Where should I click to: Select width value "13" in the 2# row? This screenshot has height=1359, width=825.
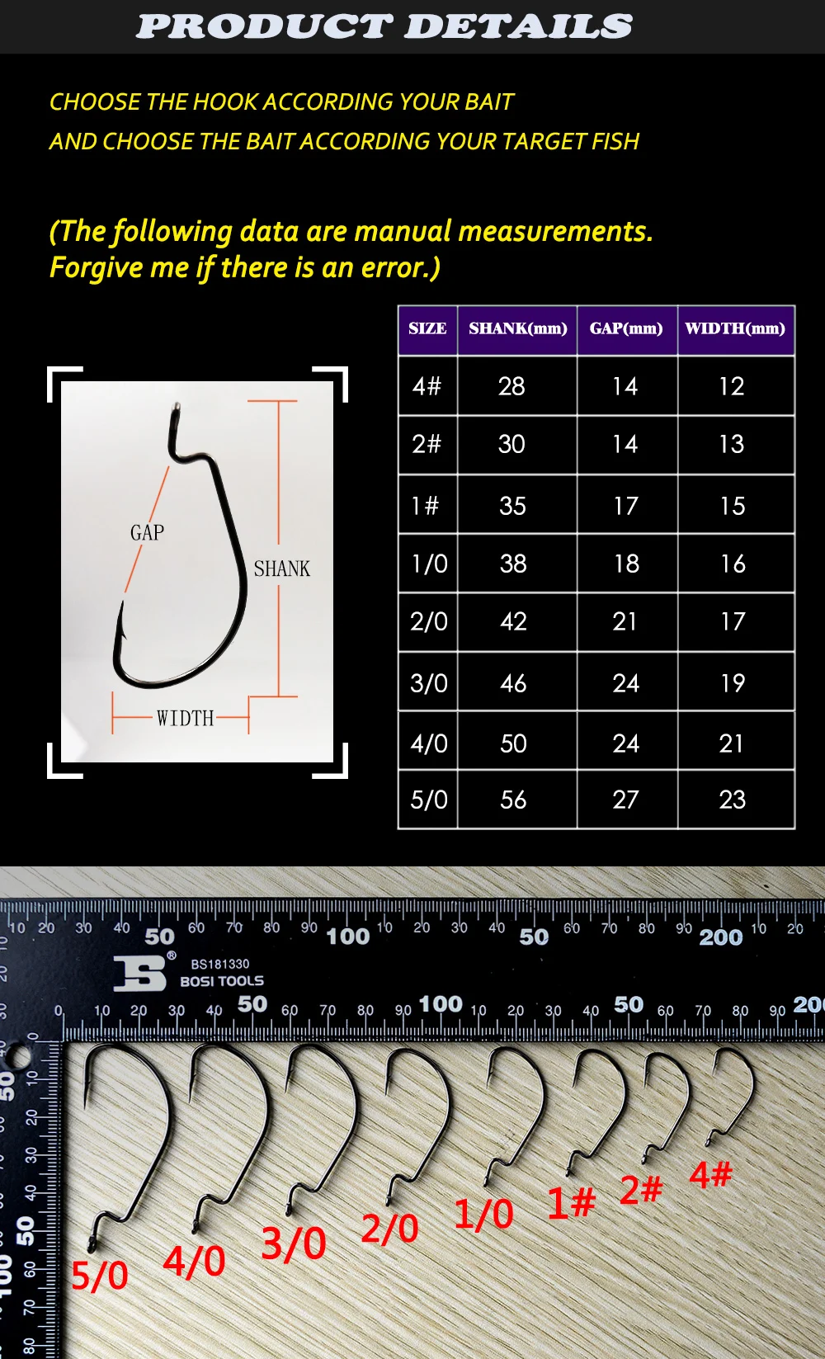pyautogui.click(x=732, y=444)
